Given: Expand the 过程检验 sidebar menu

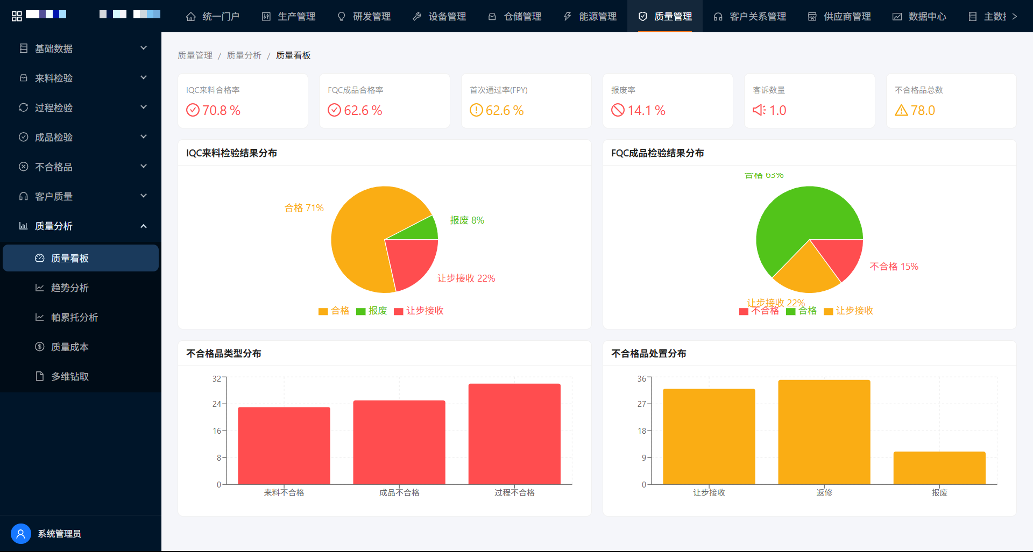Looking at the screenshot, I should point(81,107).
